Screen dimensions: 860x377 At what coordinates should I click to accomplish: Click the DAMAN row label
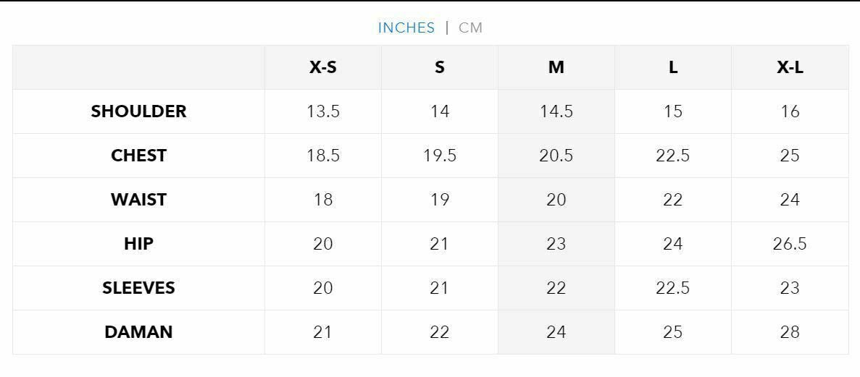click(138, 332)
